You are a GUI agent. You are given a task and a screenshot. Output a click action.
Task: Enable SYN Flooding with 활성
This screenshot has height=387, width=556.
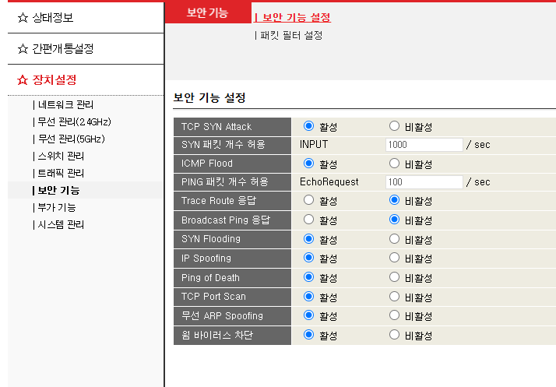(308, 239)
